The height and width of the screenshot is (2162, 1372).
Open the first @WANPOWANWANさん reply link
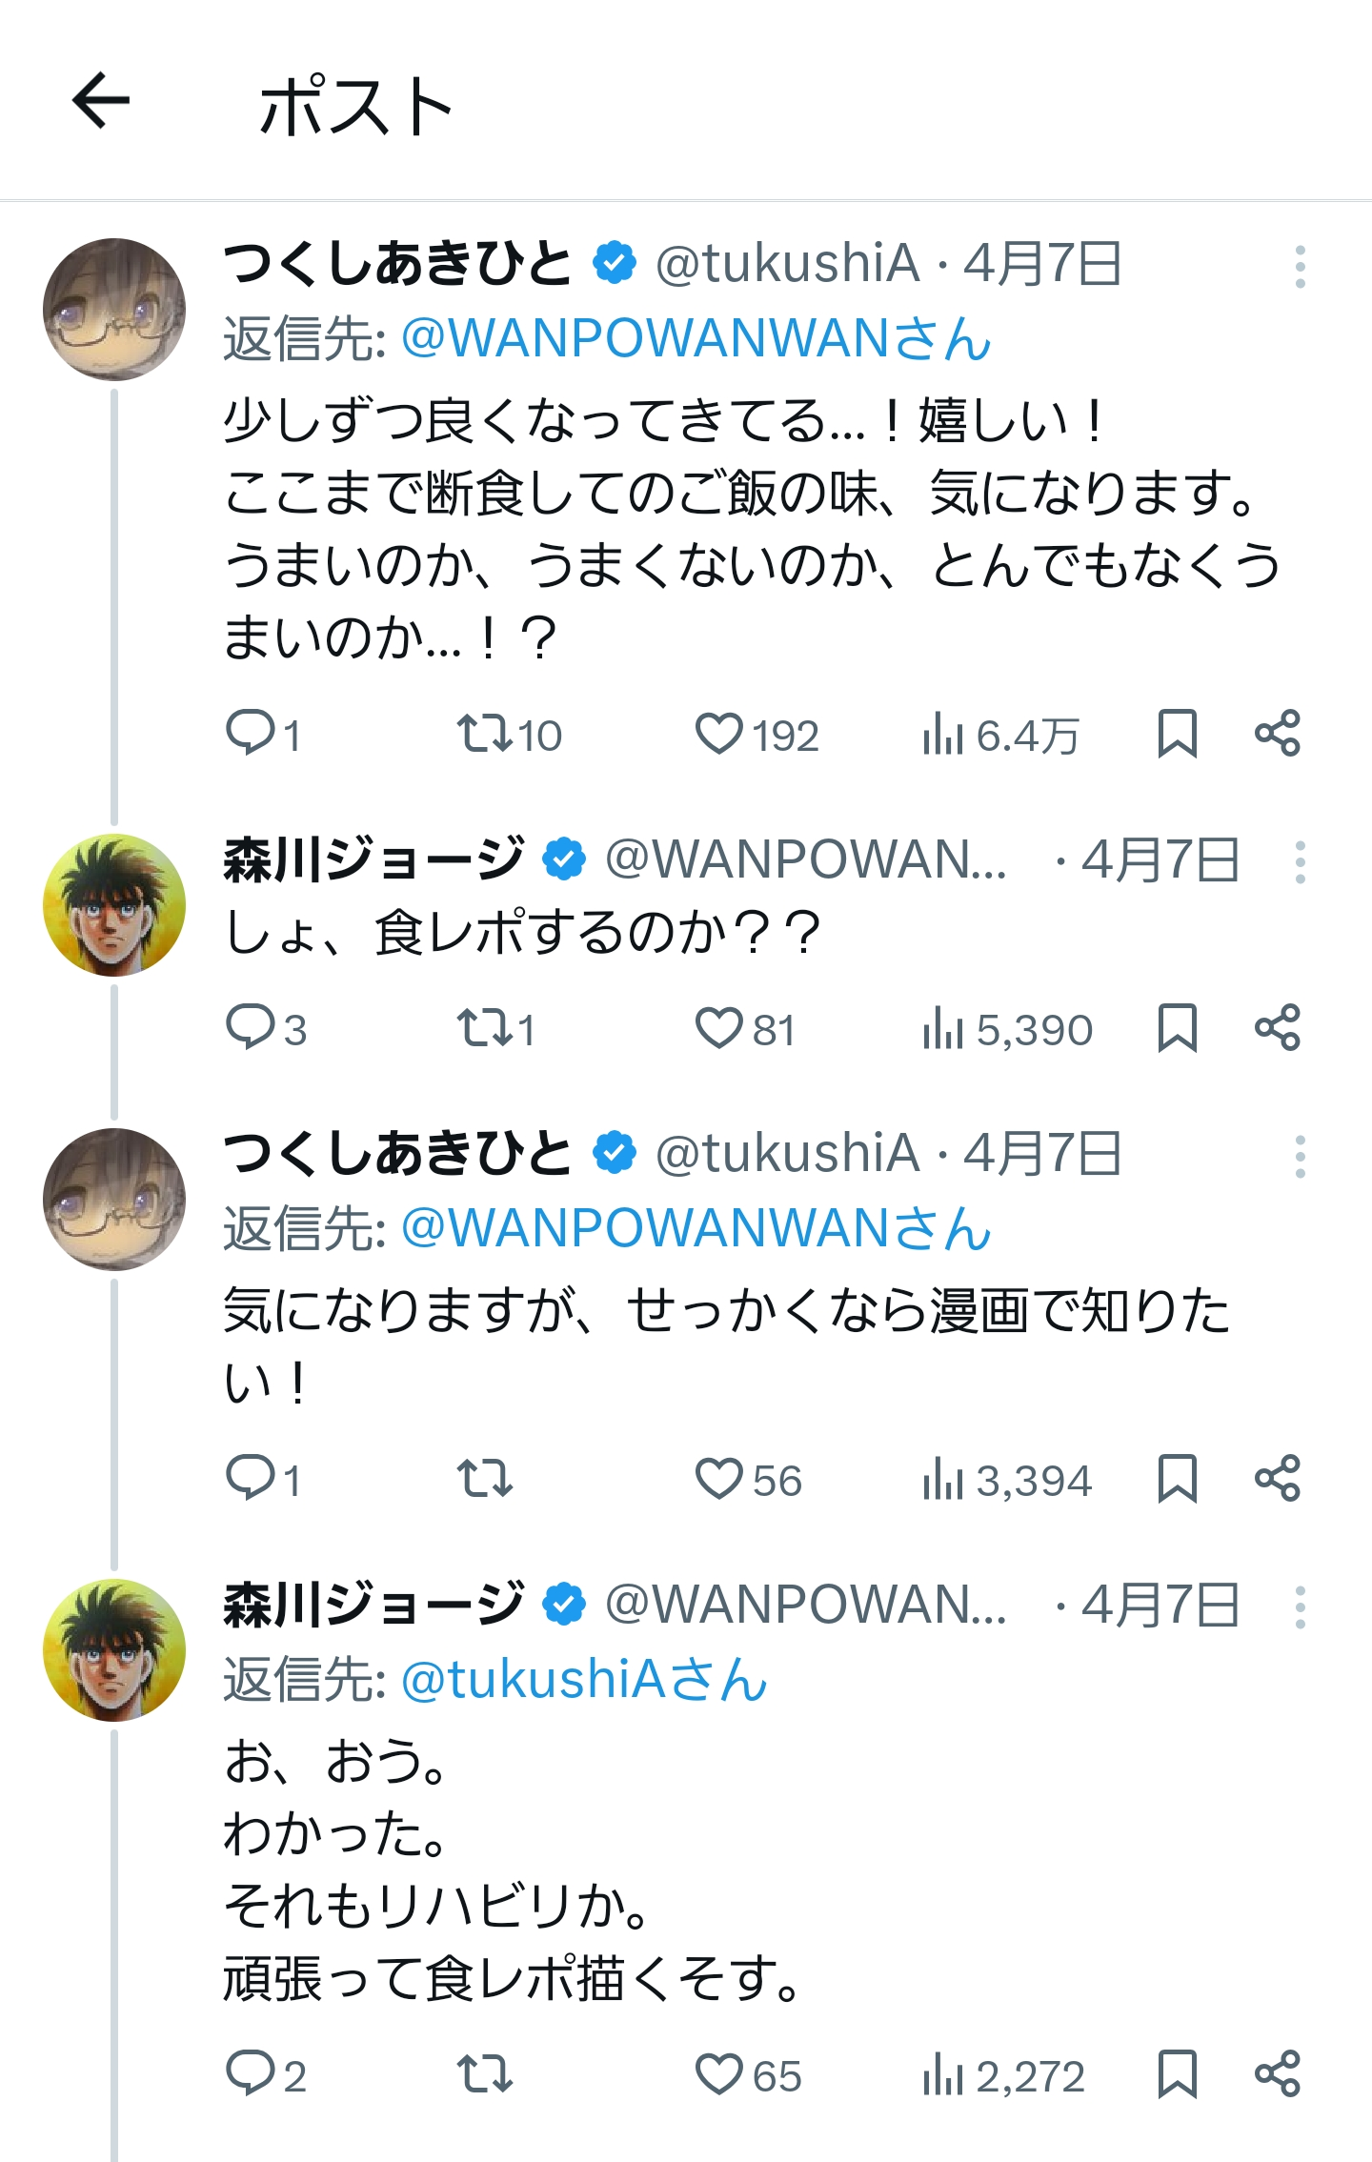point(696,339)
